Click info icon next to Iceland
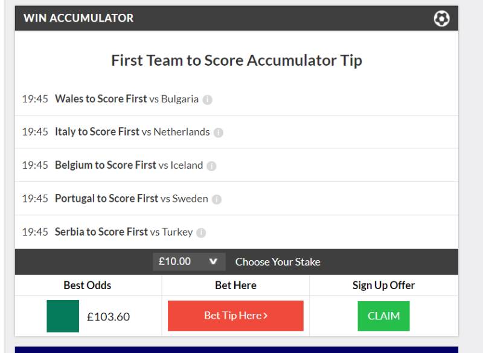This screenshot has height=353, width=483. coord(211,166)
